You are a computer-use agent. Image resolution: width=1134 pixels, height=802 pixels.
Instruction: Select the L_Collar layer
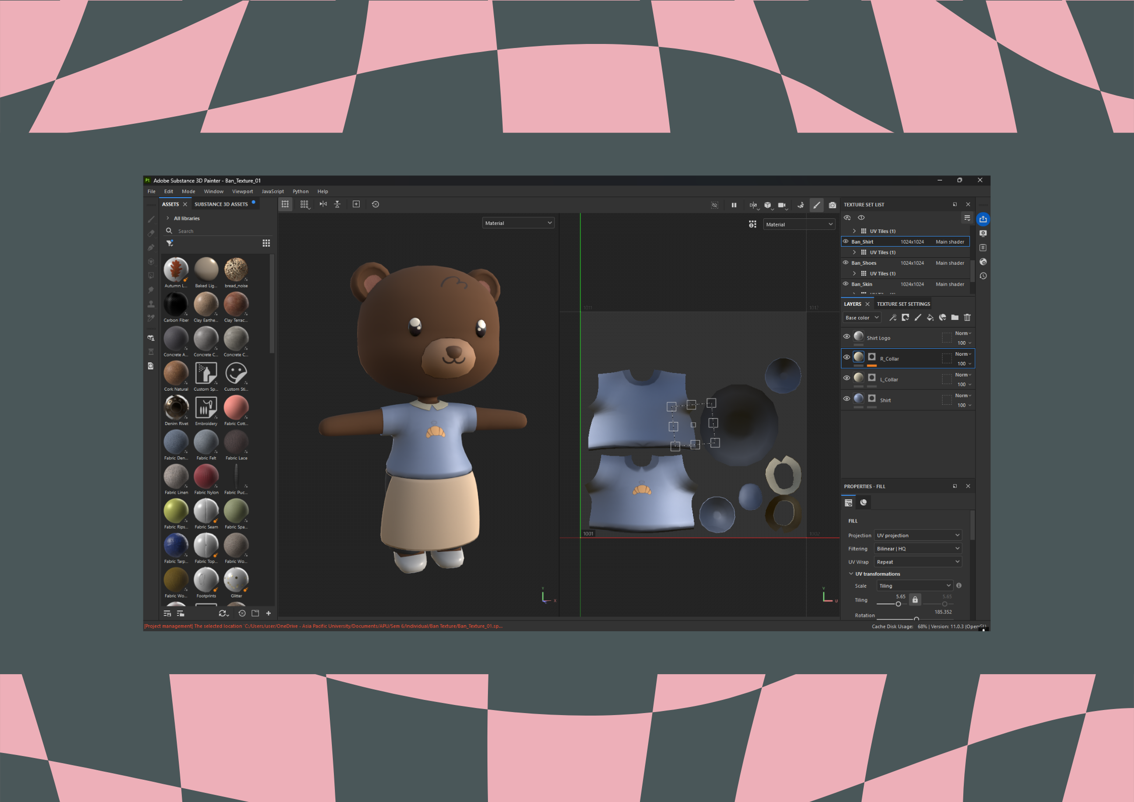(x=908, y=380)
